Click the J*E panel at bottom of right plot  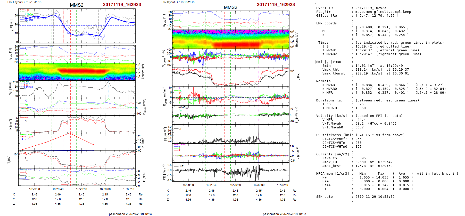[x=231, y=172]
